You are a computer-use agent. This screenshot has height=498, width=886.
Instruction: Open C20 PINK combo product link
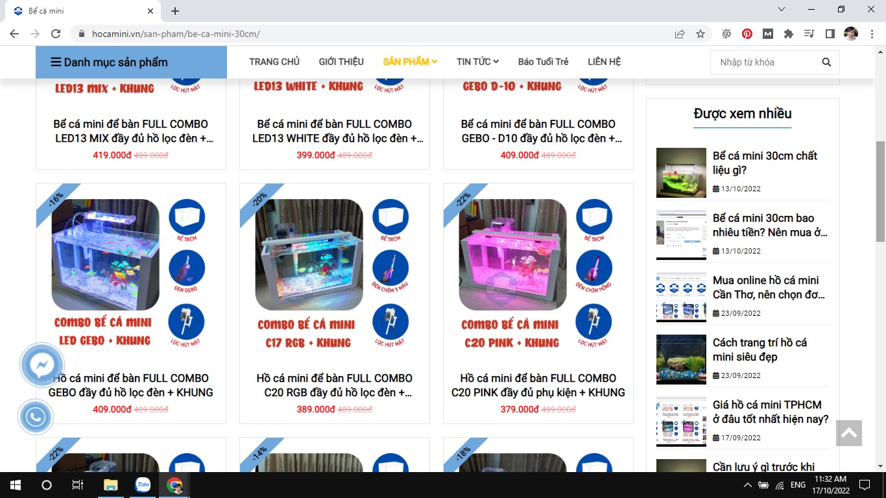pyautogui.click(x=538, y=385)
